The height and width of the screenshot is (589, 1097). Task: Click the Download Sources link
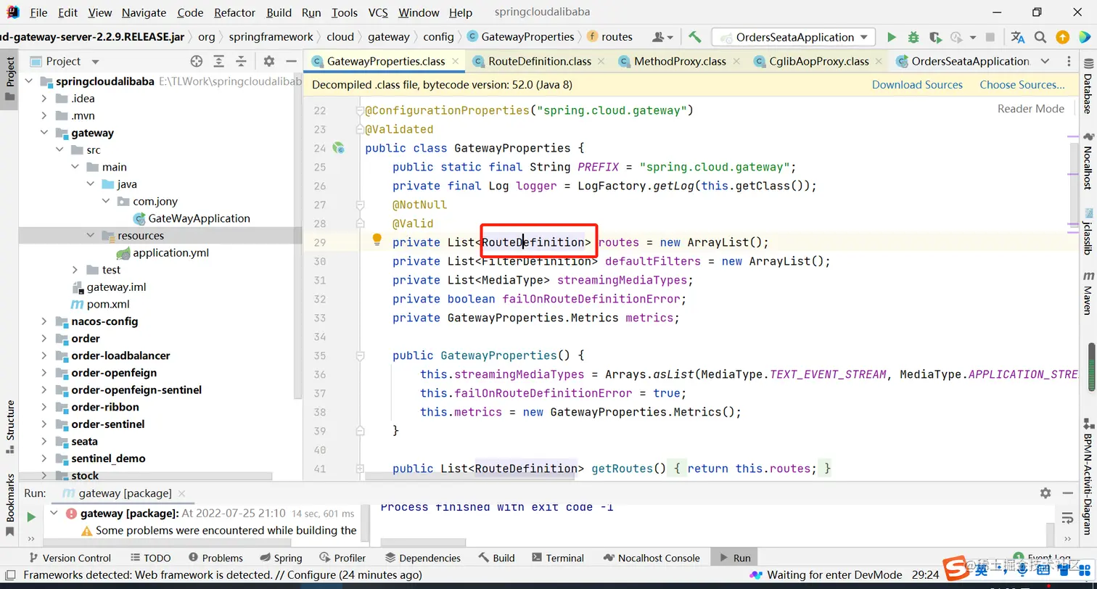coord(917,85)
